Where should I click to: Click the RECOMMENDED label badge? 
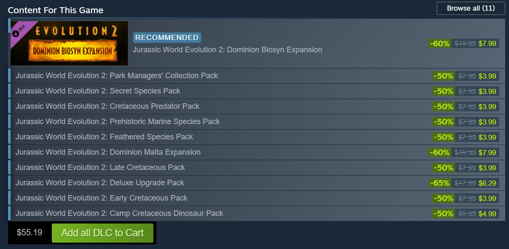point(167,37)
